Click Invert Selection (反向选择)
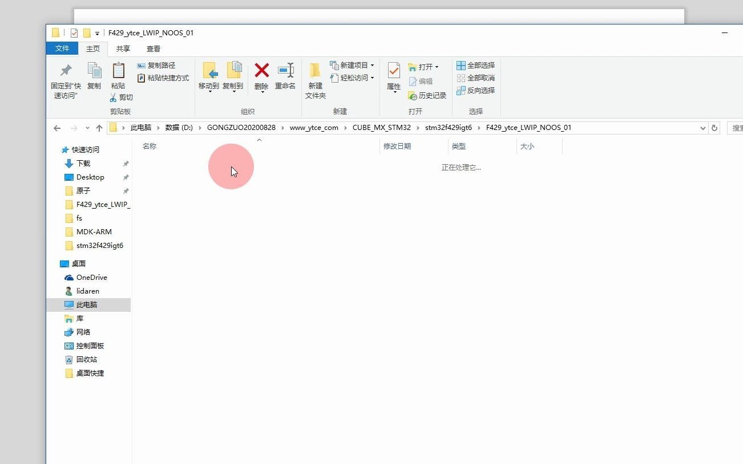Image resolution: width=743 pixels, height=464 pixels. tap(476, 90)
